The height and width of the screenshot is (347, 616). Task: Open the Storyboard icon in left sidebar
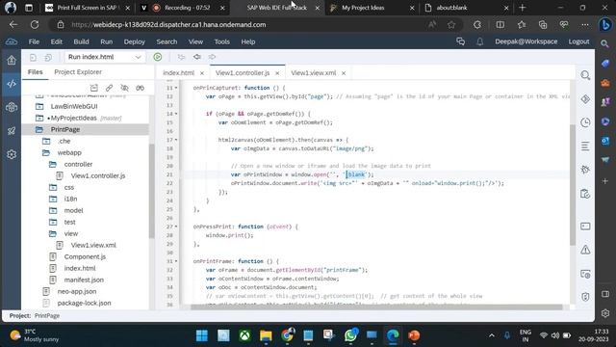(12, 107)
